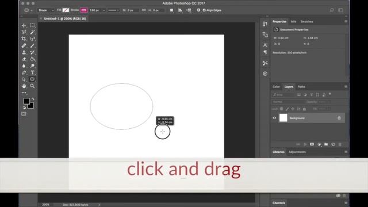Open the tool preset picker arrow
This screenshot has height=207, width=368.
(x=32, y=10)
